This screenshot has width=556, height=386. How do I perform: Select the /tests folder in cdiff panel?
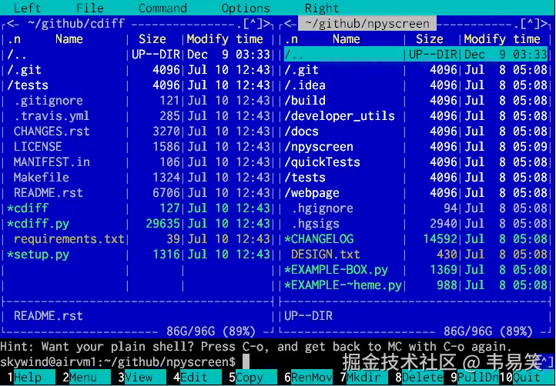pyautogui.click(x=139, y=85)
